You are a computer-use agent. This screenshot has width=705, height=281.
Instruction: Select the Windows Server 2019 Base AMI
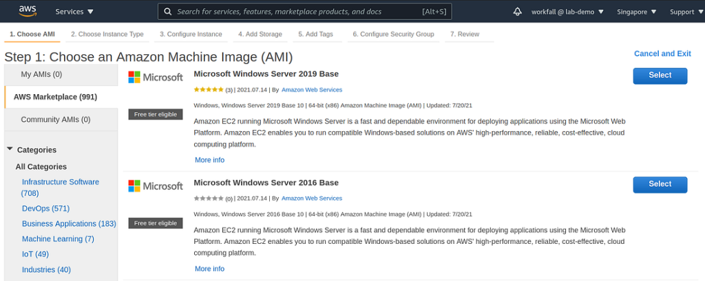(x=660, y=76)
